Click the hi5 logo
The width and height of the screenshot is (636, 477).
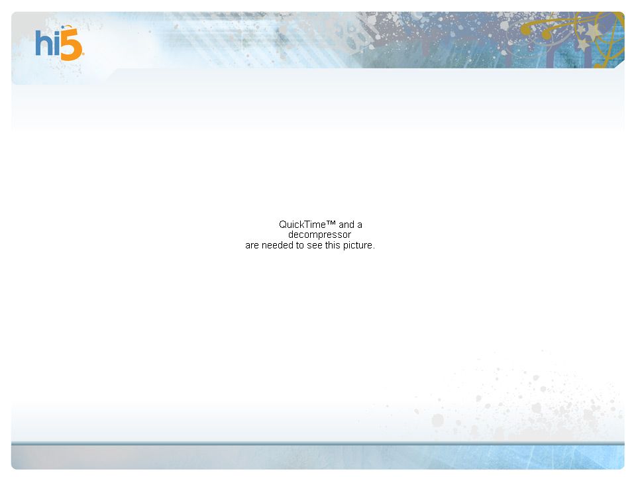pyautogui.click(x=59, y=44)
